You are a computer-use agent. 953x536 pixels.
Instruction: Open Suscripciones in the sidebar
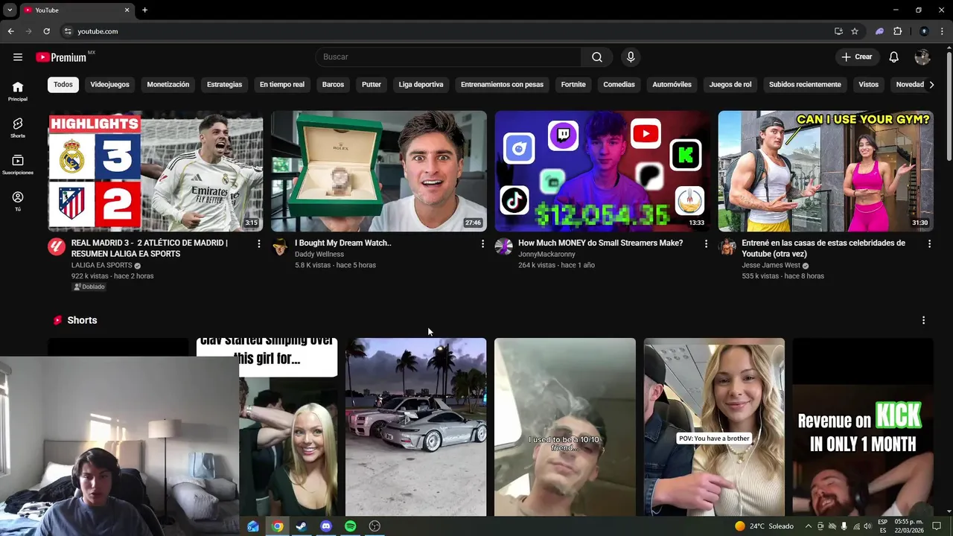[x=18, y=165]
